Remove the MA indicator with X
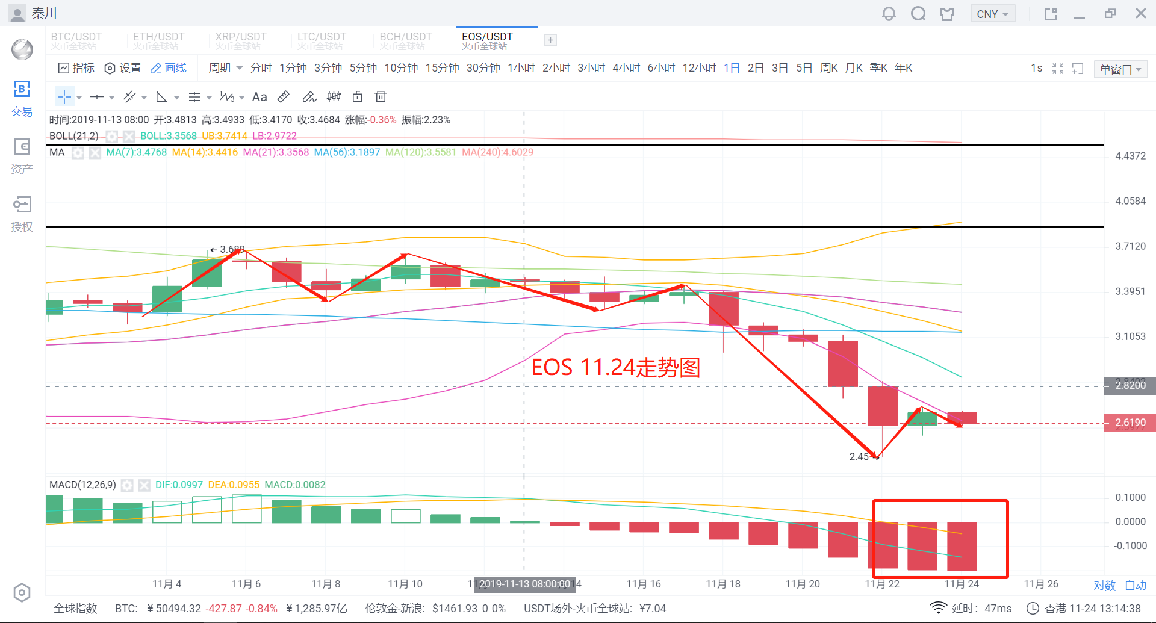 tap(95, 153)
